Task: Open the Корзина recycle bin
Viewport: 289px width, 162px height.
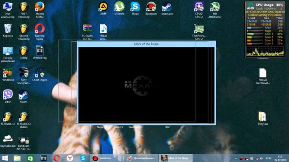Action: pyautogui.click(x=8, y=31)
